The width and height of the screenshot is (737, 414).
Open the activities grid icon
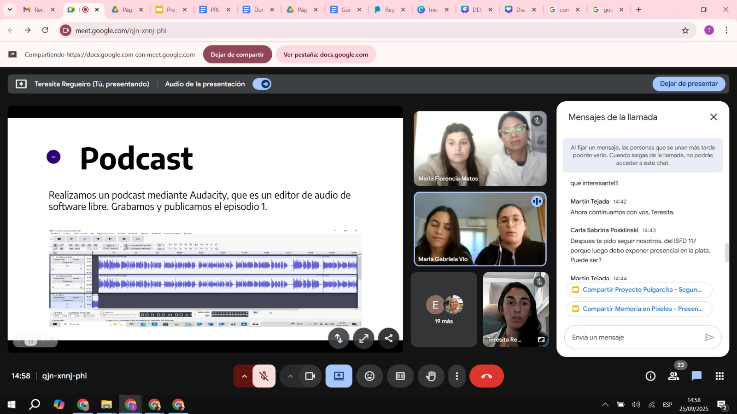pos(719,376)
